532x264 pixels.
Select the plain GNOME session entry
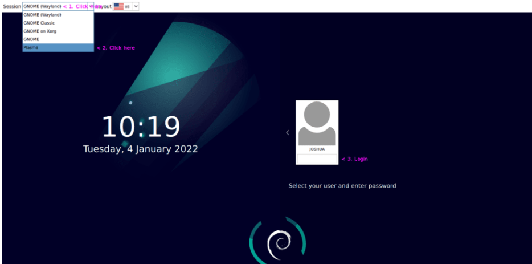31,39
